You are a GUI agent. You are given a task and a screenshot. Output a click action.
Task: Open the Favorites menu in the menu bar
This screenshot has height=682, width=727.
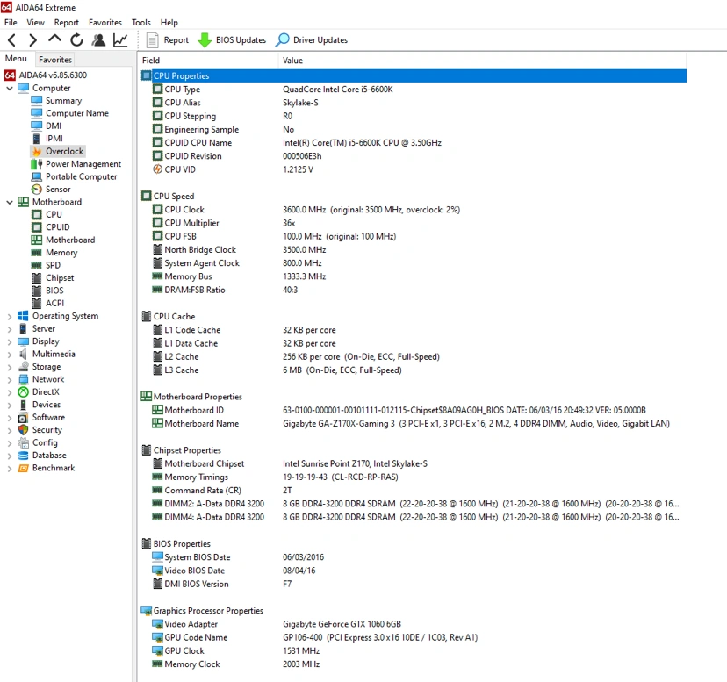click(105, 22)
